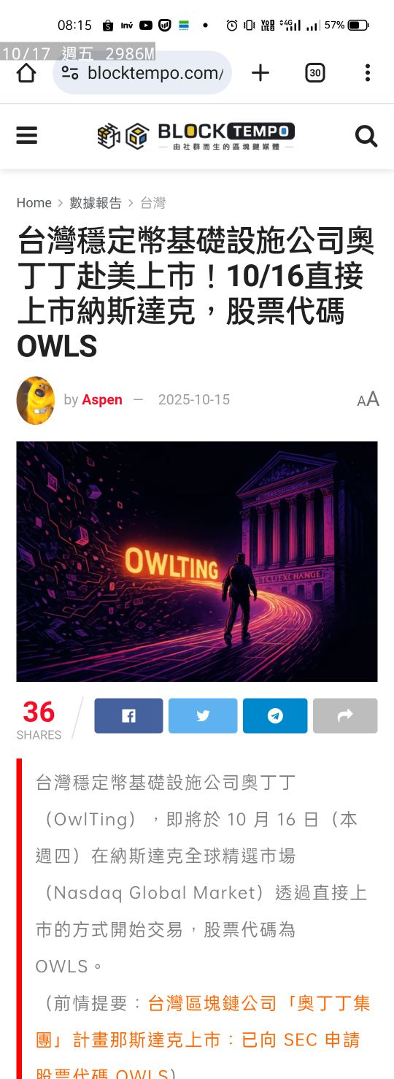The height and width of the screenshot is (1079, 394).
Task: Open the tab switcher showing 30 tabs
Action: point(314,72)
